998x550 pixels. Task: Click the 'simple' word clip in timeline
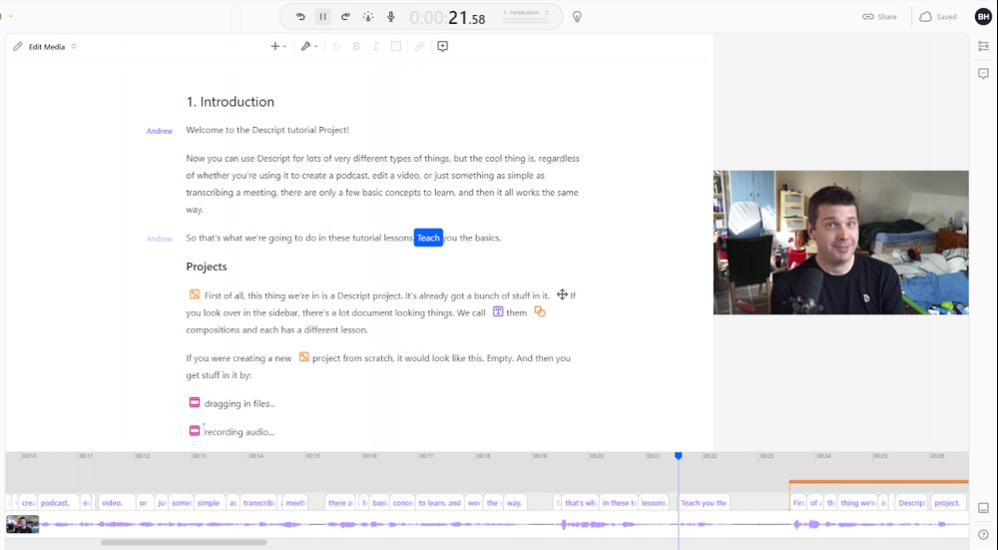210,503
